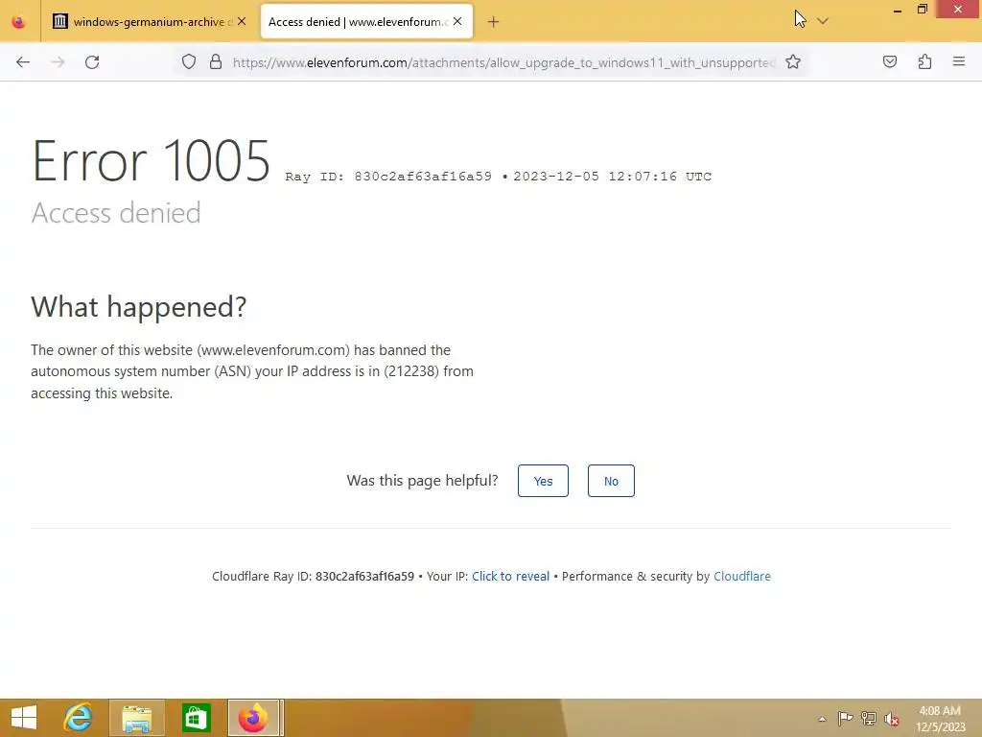Open the Extensions puzzle icon
This screenshot has width=982, height=737.
pos(924,61)
